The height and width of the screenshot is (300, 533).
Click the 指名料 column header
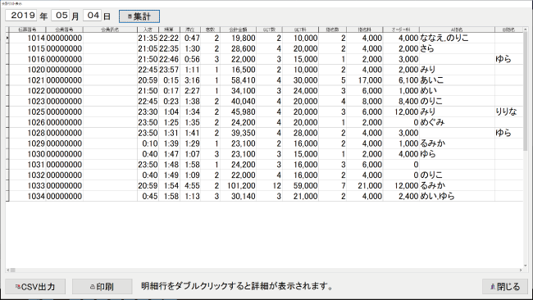pos(364,30)
